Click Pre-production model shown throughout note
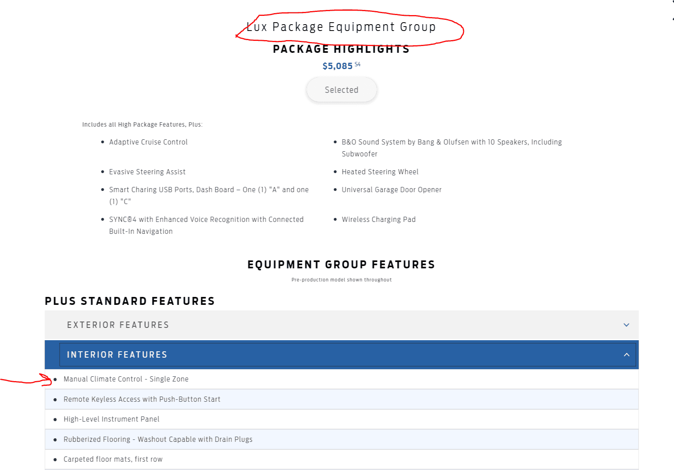 point(342,280)
